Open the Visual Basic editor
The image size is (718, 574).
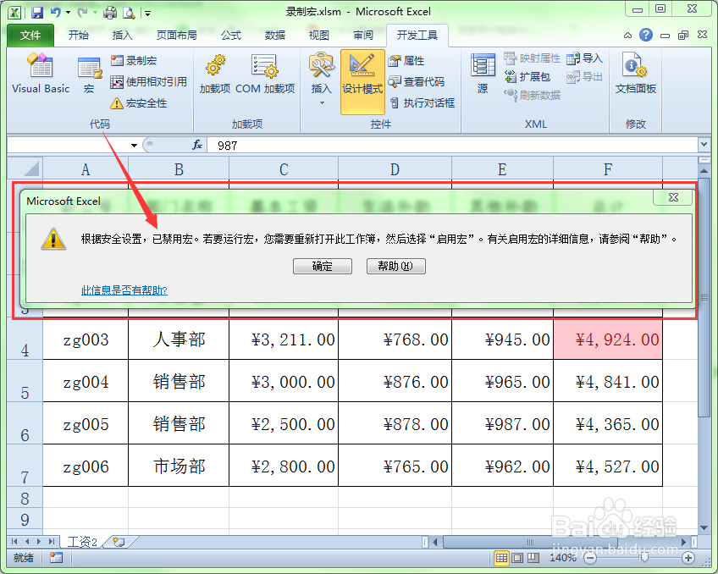(x=41, y=74)
